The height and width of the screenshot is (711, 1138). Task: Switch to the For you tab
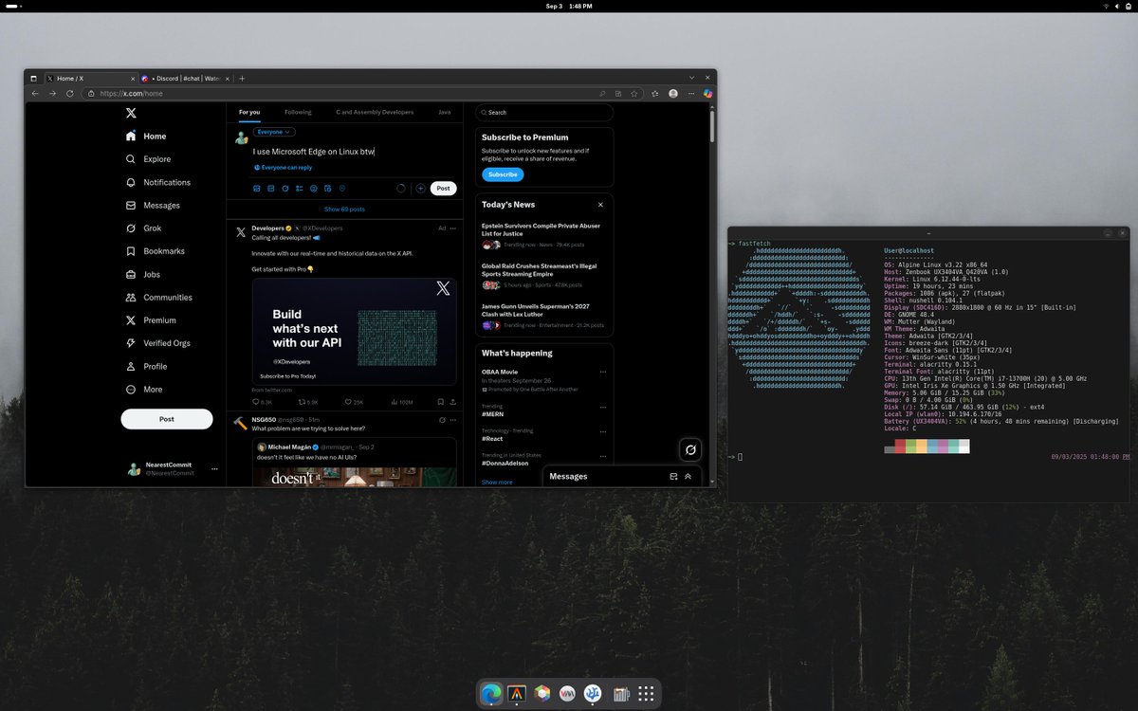(249, 112)
